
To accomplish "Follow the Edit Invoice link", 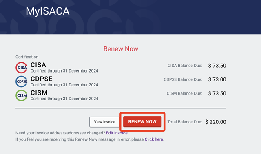I will [117, 133].
